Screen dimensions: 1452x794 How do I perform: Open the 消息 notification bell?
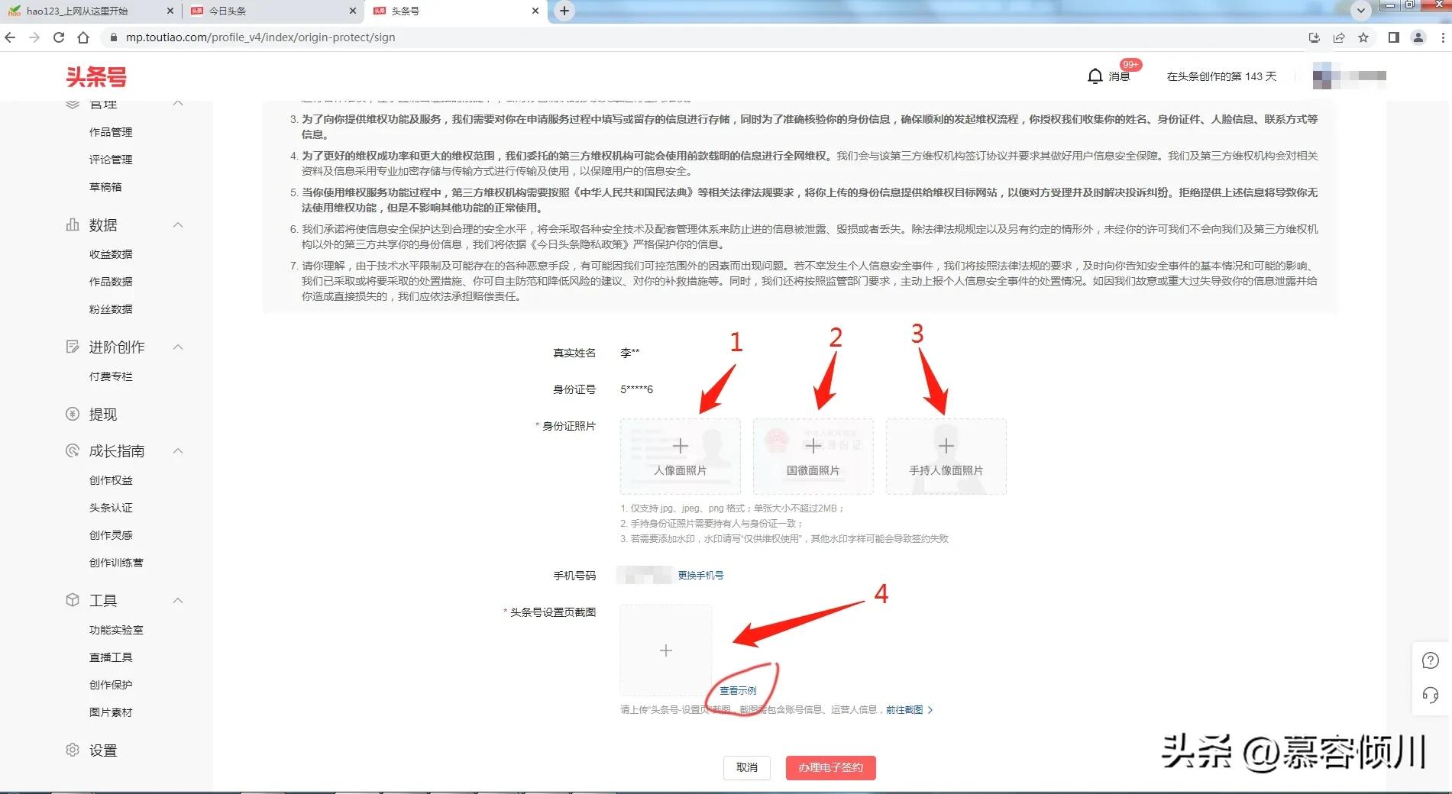click(1095, 76)
